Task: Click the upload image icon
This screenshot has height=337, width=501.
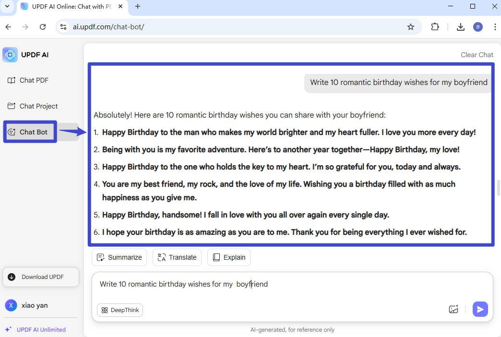Action: [x=453, y=309]
